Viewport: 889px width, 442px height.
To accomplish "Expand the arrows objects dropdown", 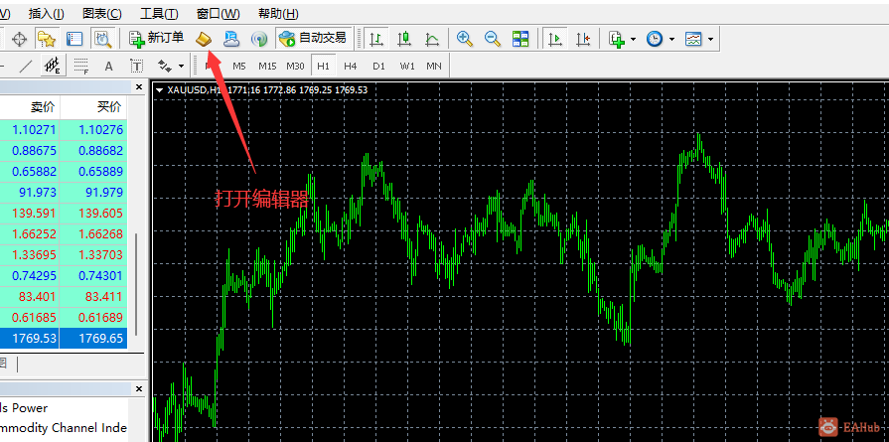I will [181, 67].
